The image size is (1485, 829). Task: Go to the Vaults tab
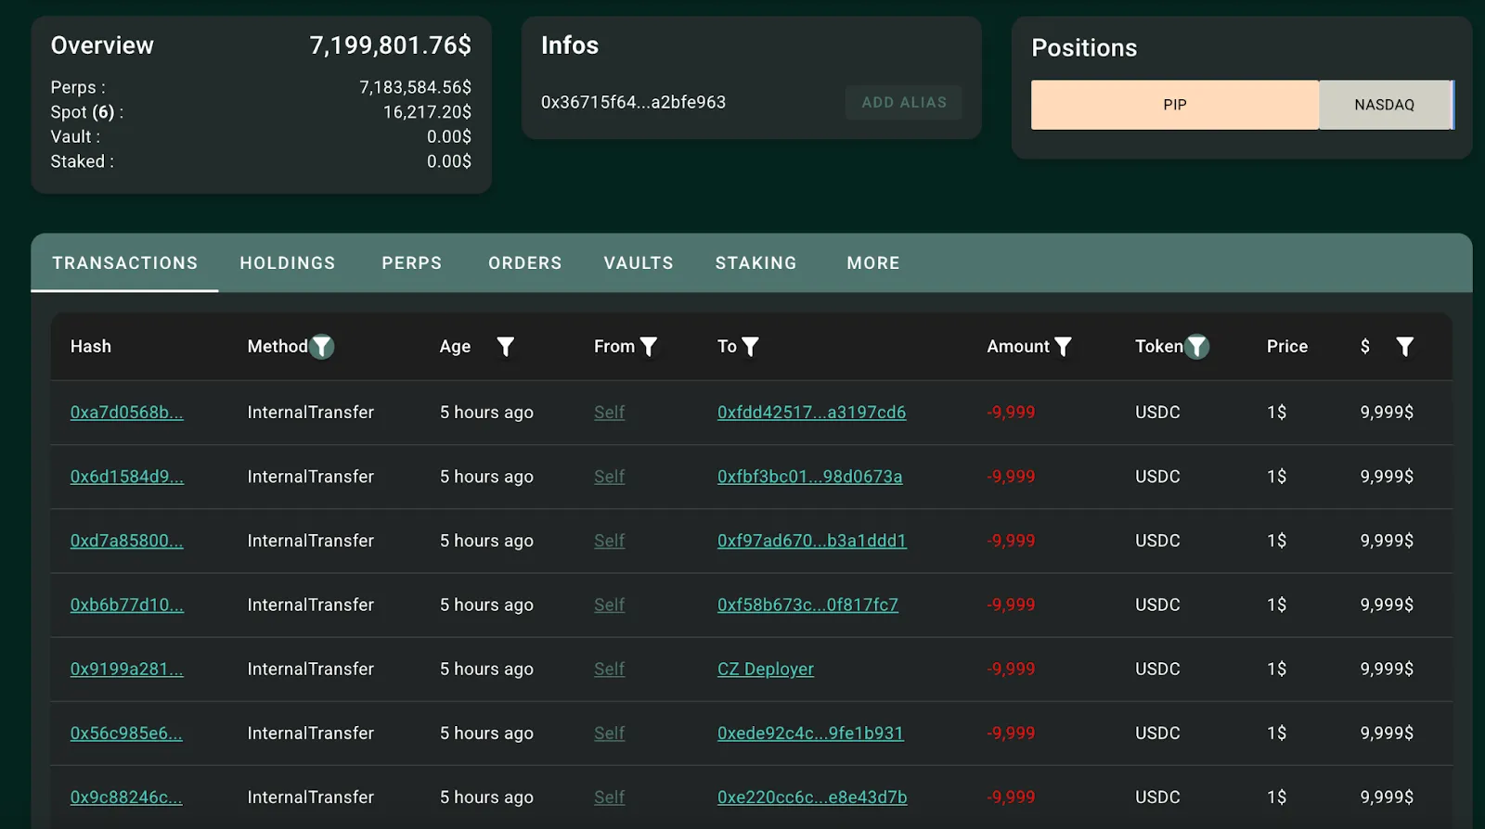639,263
